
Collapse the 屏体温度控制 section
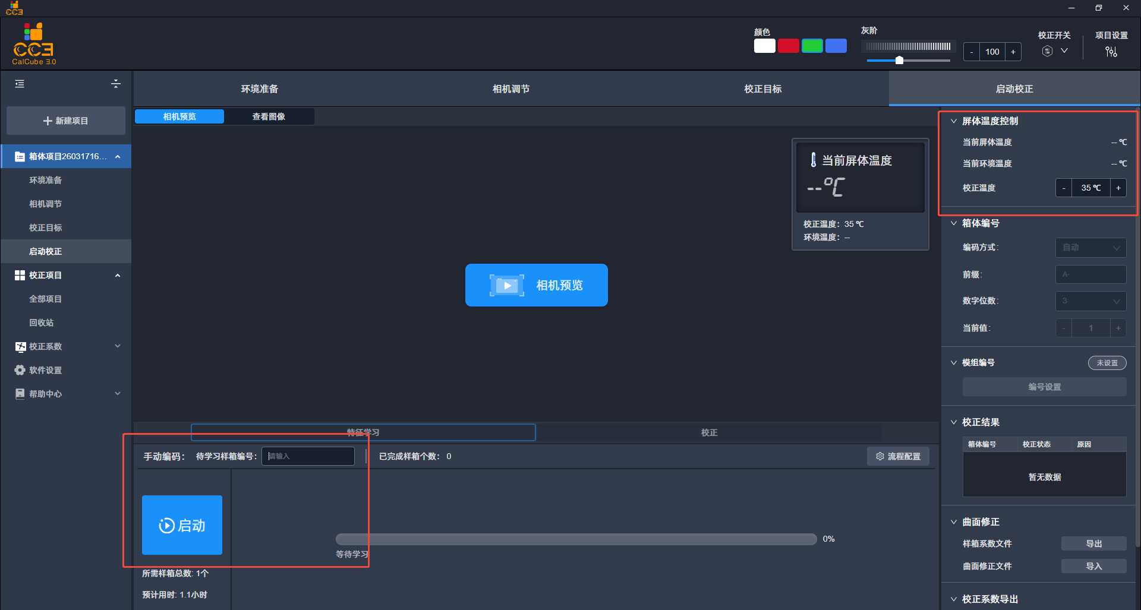[x=954, y=121]
